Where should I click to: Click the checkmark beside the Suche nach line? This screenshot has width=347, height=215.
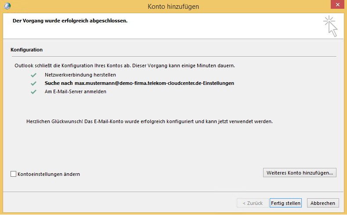(x=33, y=83)
